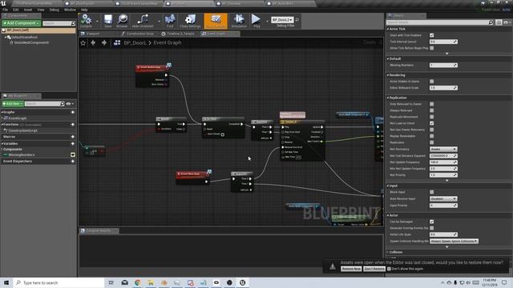The width and height of the screenshot is (513, 288).
Task: Open Chrome from the taskbar
Action: (x=138, y=282)
